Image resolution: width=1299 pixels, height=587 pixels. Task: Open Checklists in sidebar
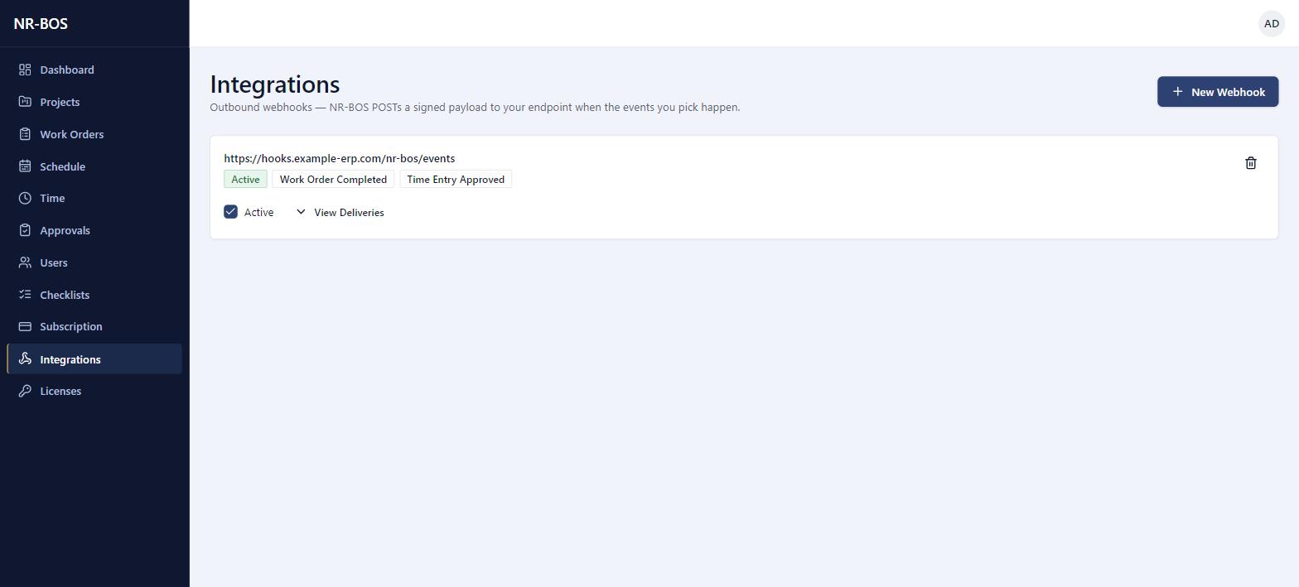click(x=94, y=295)
